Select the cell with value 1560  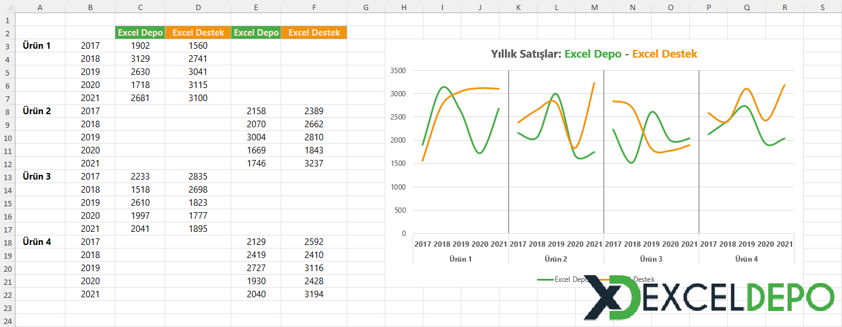pyautogui.click(x=198, y=46)
